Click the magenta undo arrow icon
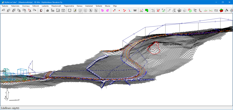233x110 pixels. 102,11
